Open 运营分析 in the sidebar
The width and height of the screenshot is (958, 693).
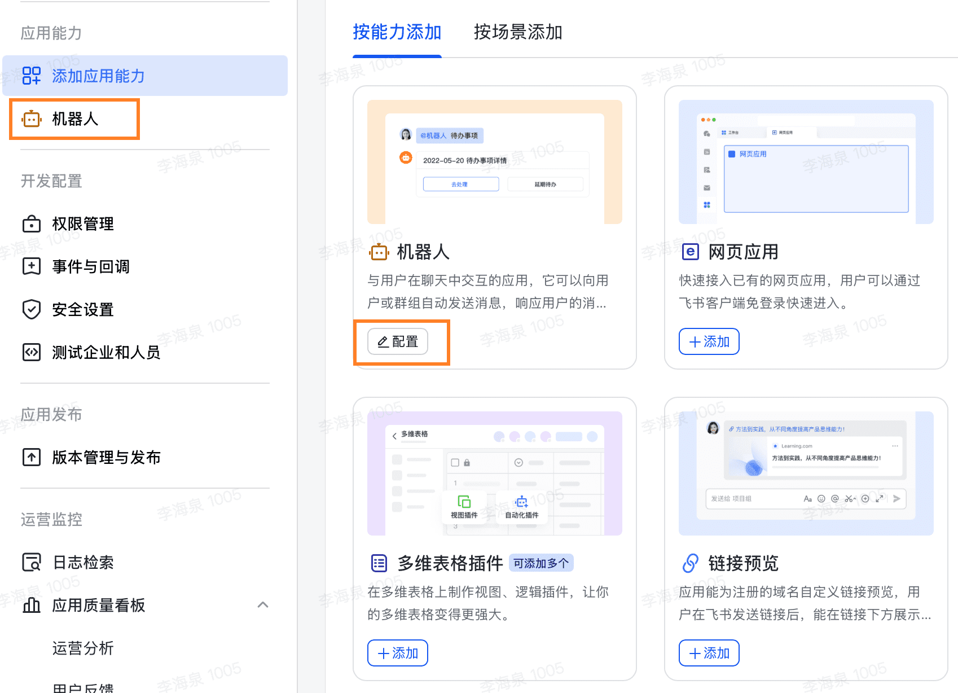tap(83, 648)
